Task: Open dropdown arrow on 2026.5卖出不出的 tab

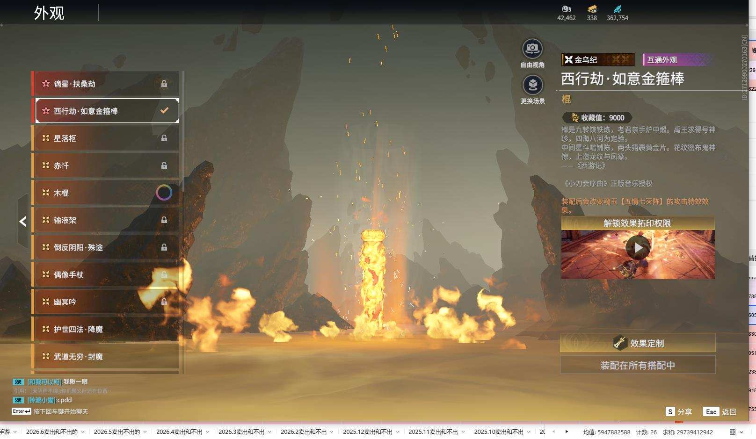Action: coord(145,432)
